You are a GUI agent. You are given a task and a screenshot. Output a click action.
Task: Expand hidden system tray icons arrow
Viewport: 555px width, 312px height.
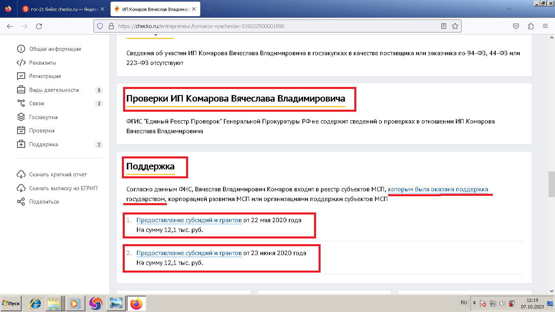[474, 303]
